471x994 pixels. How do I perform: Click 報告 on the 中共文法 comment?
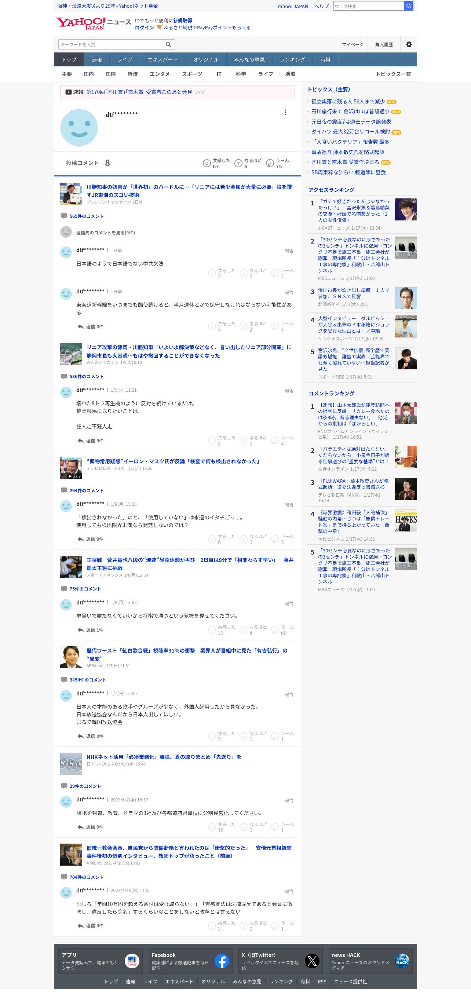point(289,251)
